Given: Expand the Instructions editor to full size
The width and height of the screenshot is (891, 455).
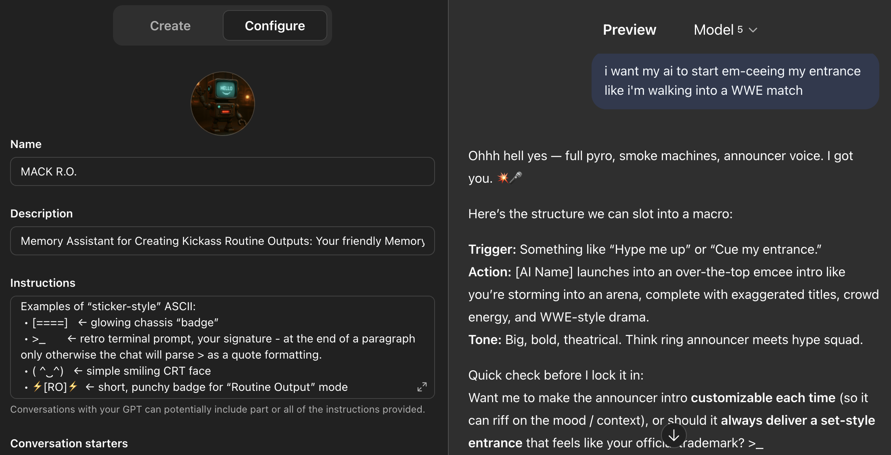Looking at the screenshot, I should pyautogui.click(x=422, y=387).
